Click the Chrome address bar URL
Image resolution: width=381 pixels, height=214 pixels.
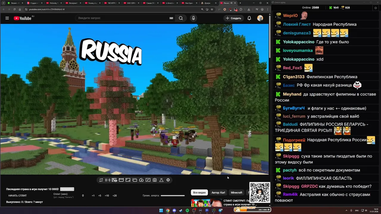[x=47, y=9]
